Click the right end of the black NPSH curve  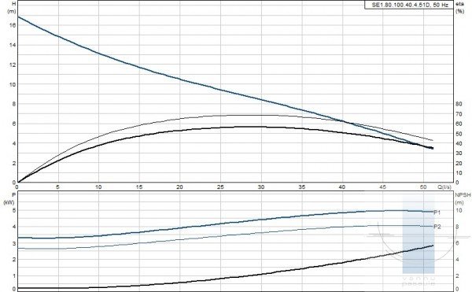[x=433, y=246]
